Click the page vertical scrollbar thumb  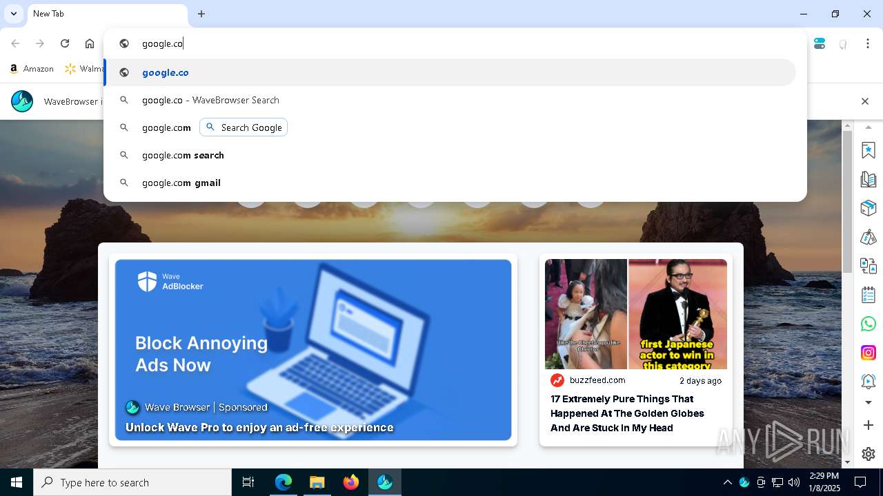(x=848, y=201)
